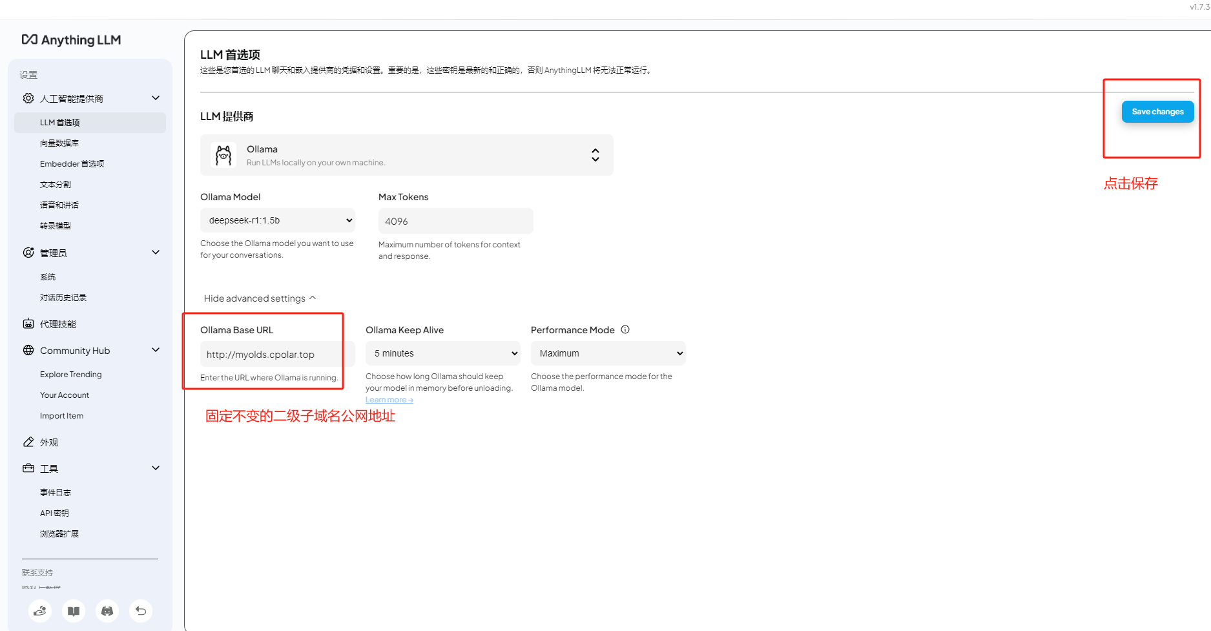Click the 人工智能提供商 section label
1211x631 pixels.
(72, 99)
